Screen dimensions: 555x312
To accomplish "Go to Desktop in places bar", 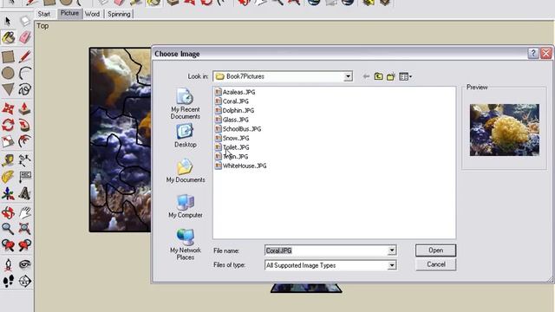I will click(x=185, y=135).
